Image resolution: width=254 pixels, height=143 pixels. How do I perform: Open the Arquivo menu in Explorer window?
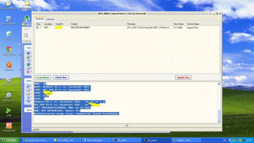pos(27,29)
